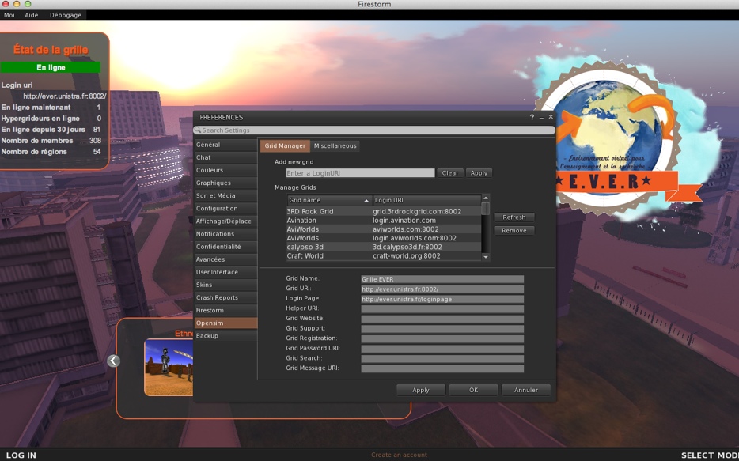Click Apply at bottom of Preferences
Image resolution: width=739 pixels, height=461 pixels.
tap(421, 391)
